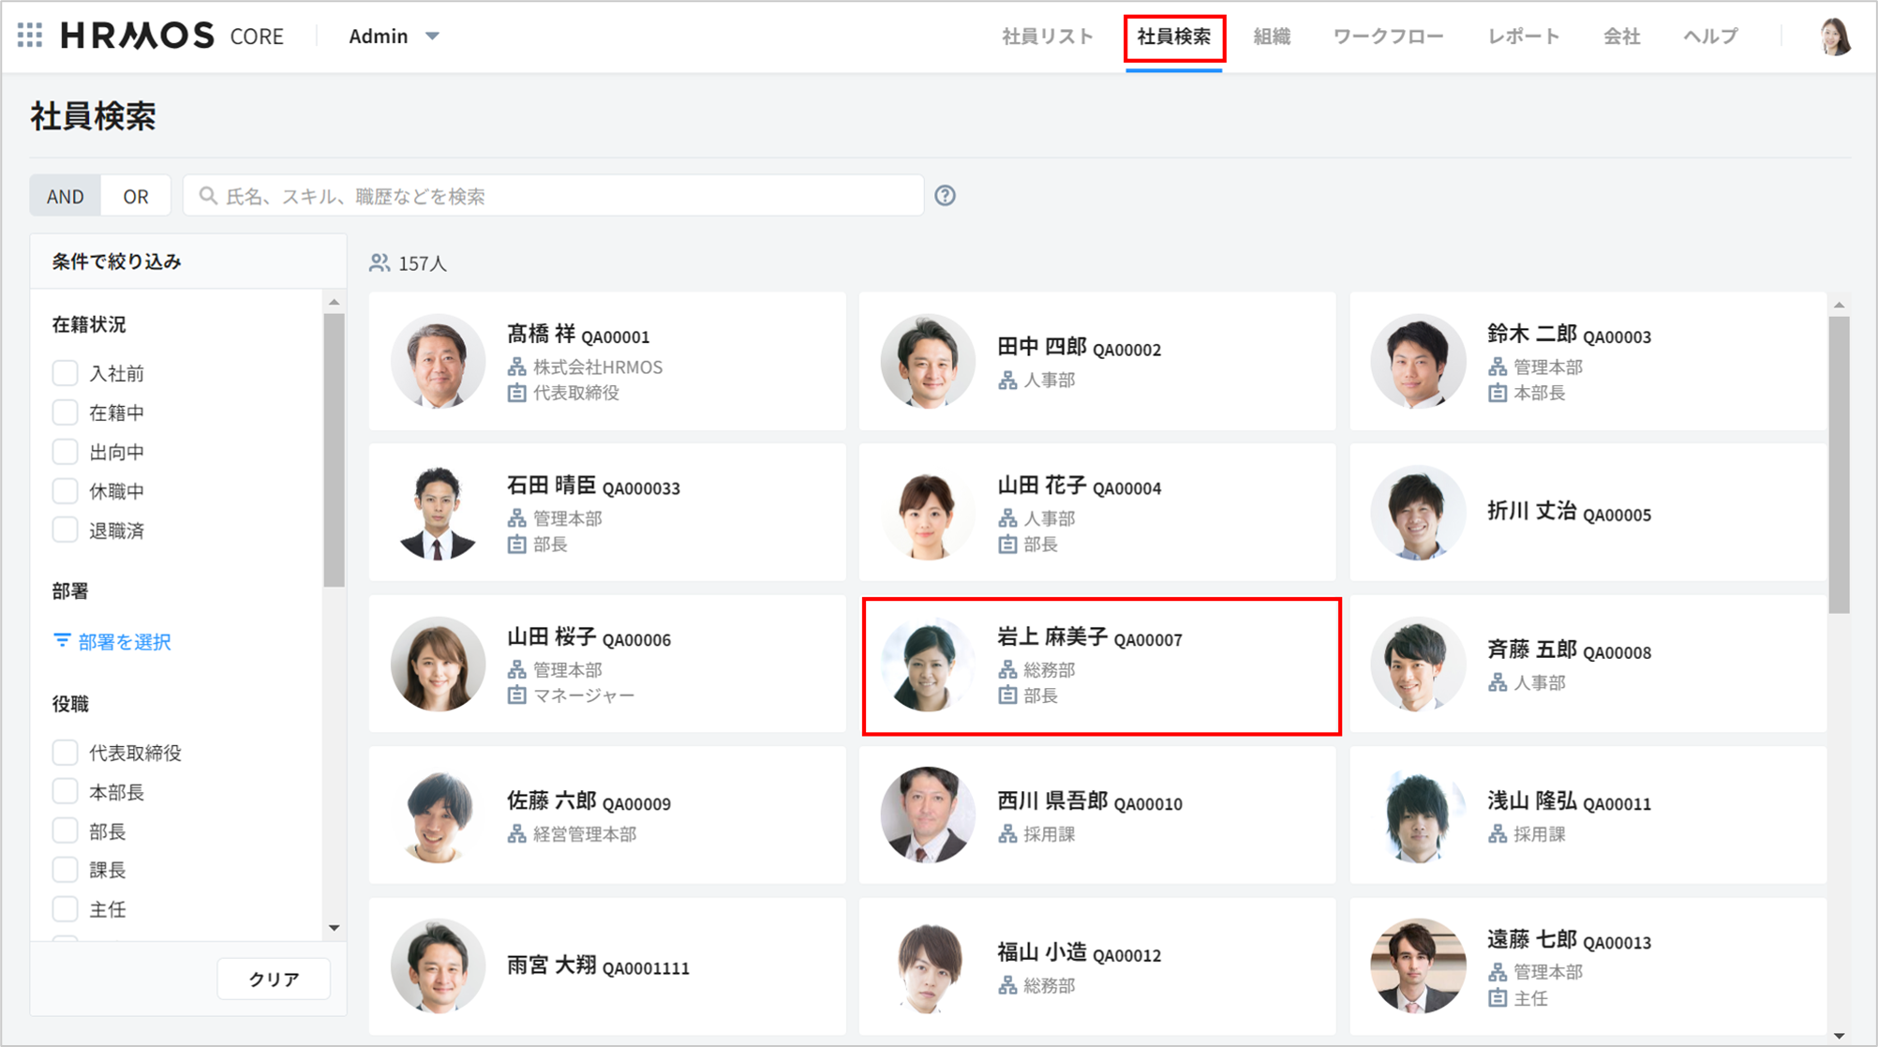The image size is (1878, 1047).
Task: Check the 在籍中 status checkbox
Action: [65, 412]
